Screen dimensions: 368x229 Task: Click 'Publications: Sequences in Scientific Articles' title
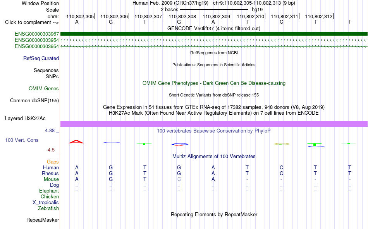(x=214, y=65)
